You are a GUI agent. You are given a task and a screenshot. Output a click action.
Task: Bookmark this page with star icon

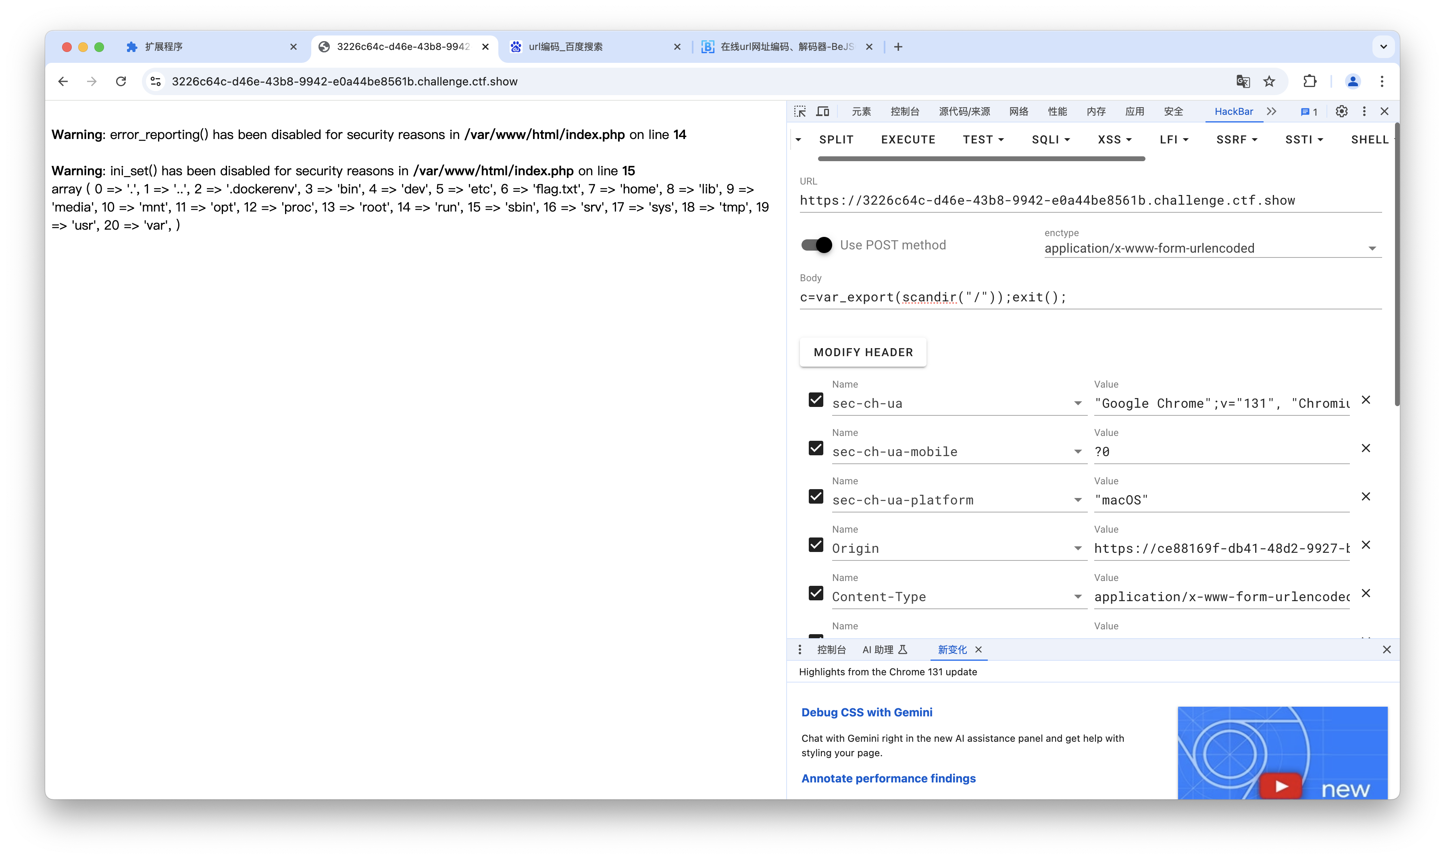[1269, 82]
